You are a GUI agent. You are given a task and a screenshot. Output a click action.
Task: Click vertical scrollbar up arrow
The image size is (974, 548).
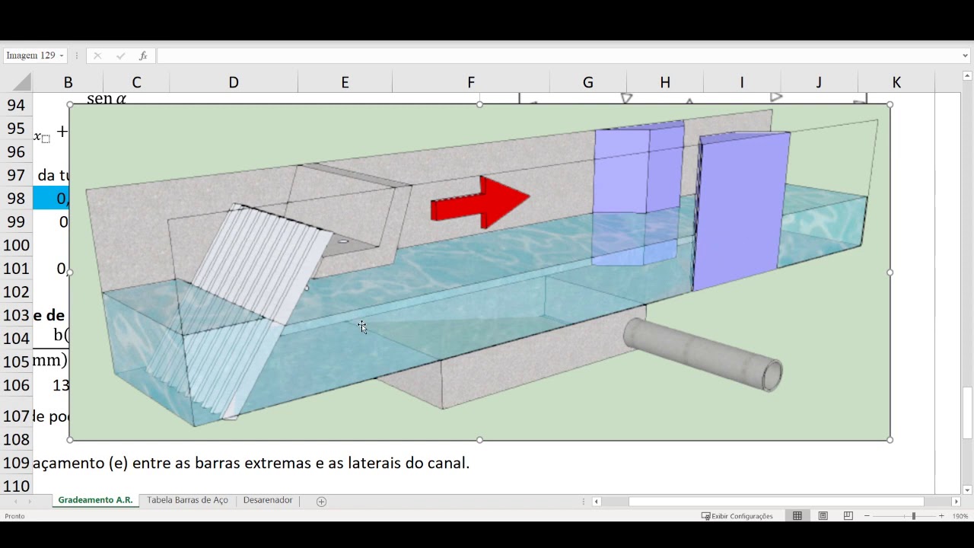(x=967, y=76)
